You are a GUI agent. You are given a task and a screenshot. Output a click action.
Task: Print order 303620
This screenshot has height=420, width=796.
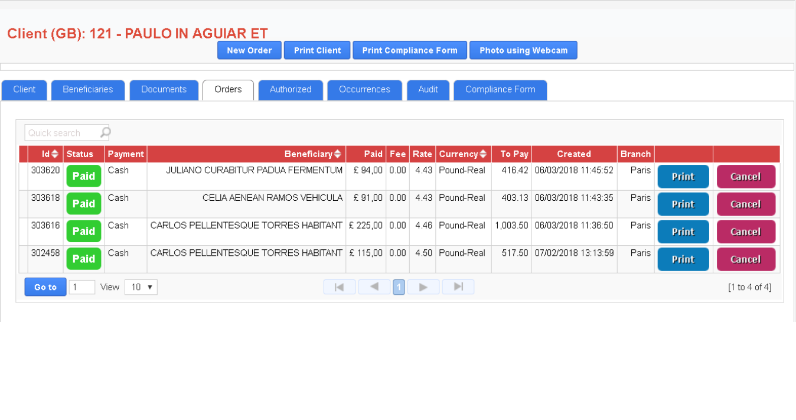coord(683,177)
